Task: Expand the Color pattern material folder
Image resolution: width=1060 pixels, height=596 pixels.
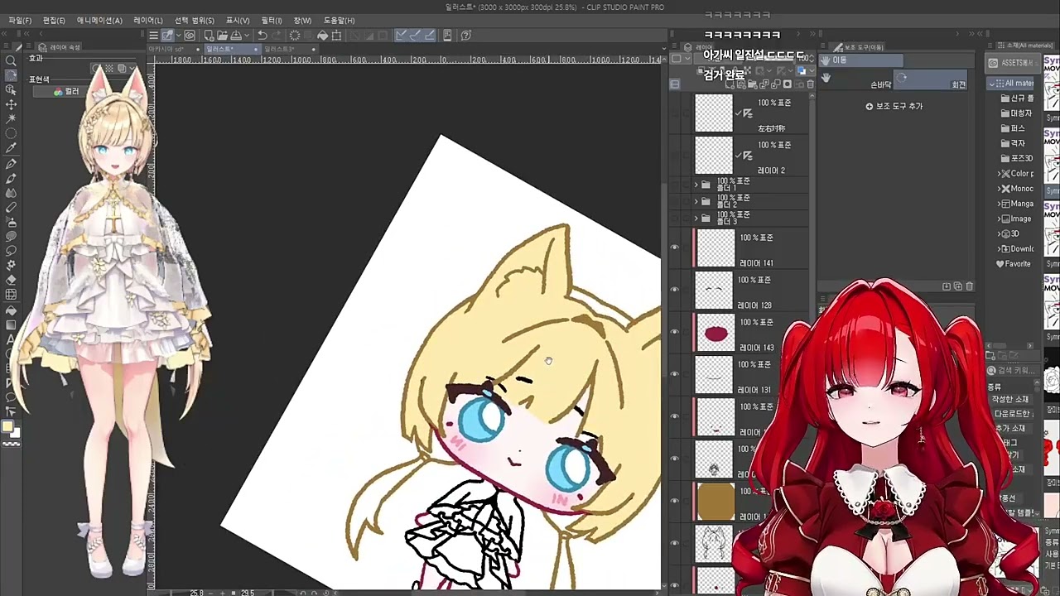Action: click(1000, 174)
